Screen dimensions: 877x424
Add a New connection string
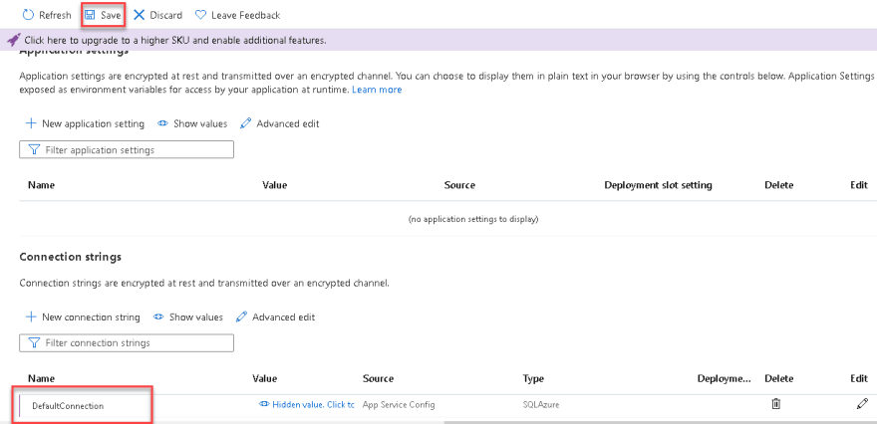pyautogui.click(x=82, y=317)
